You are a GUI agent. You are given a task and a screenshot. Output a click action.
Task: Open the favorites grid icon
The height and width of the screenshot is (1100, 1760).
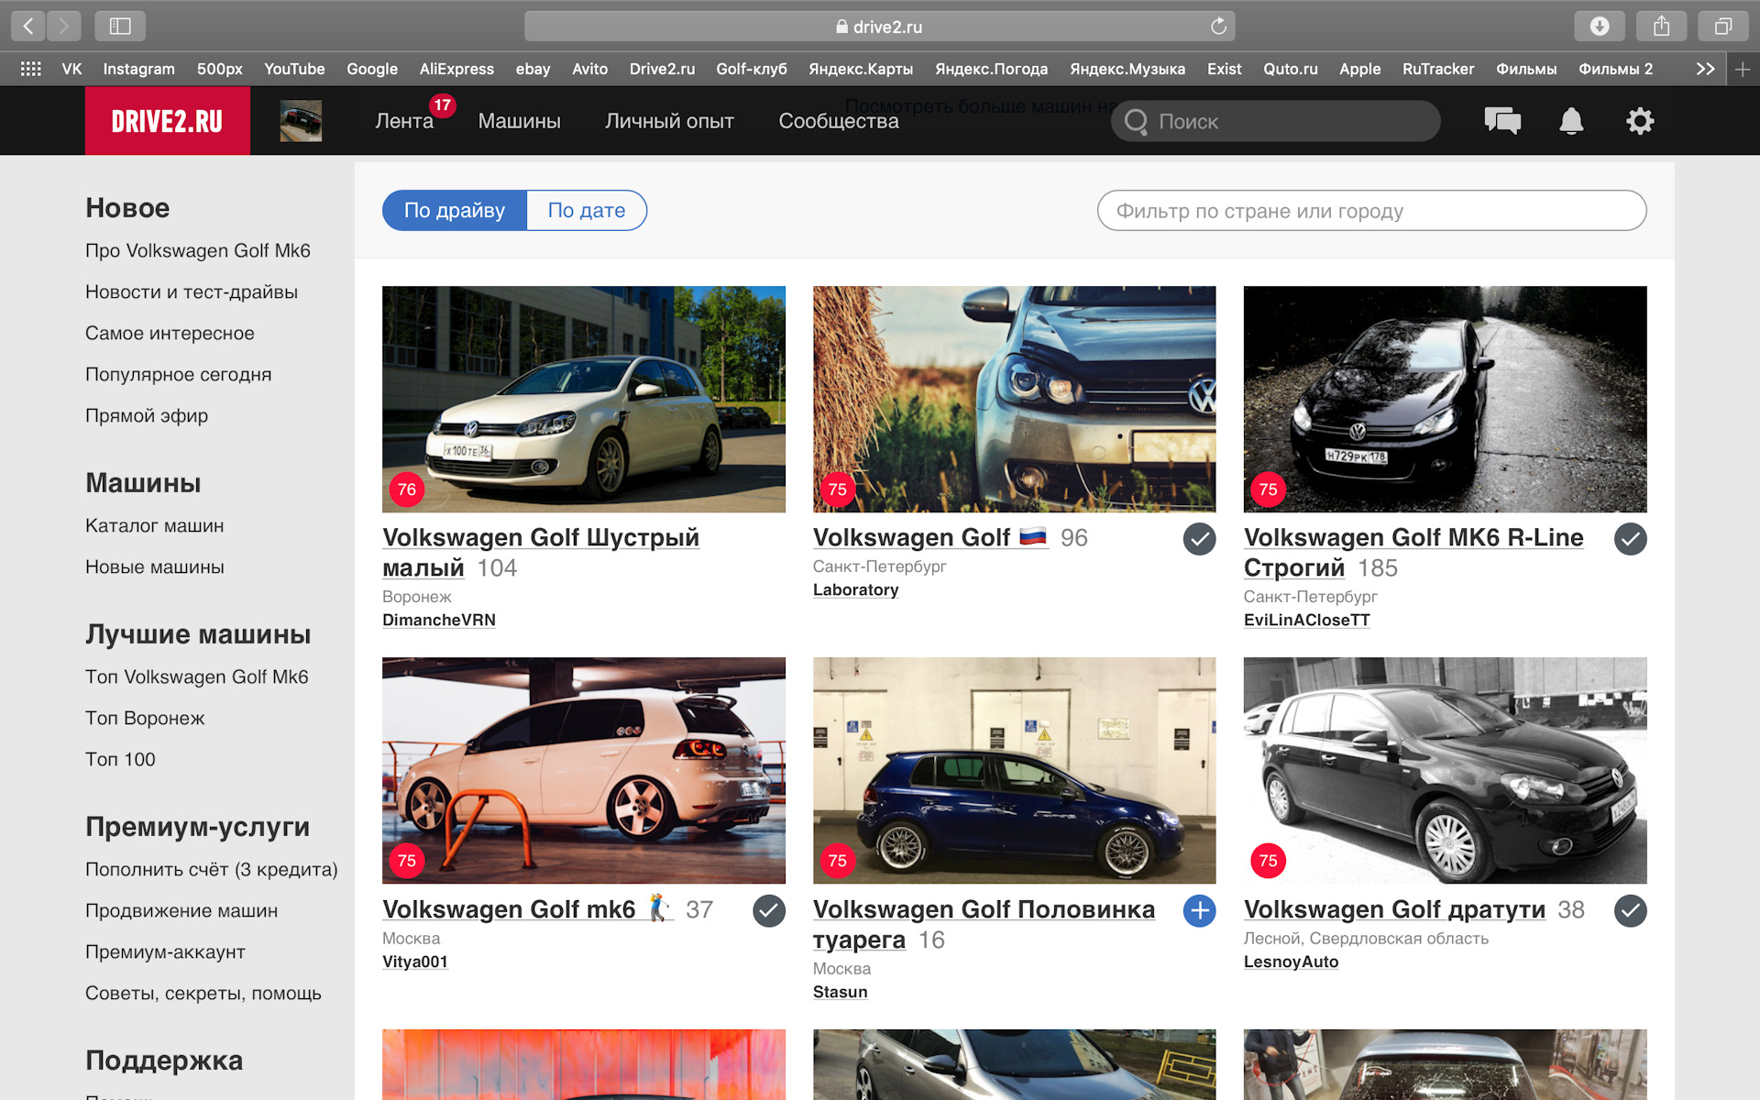point(30,69)
